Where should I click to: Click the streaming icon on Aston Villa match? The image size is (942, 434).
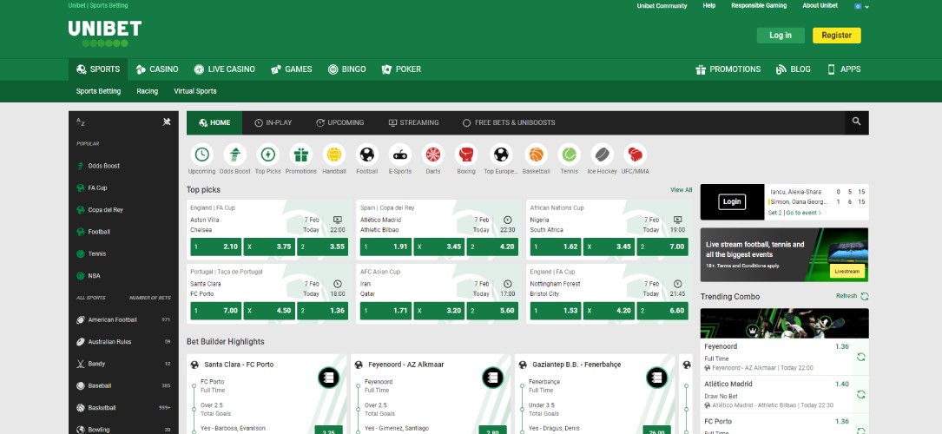[338, 220]
